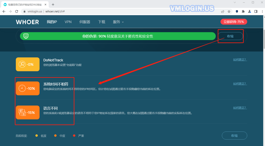Viewport: 265px width, 146px height.
Task: Click the green 90% disguise progress bar
Action: click(x=118, y=36)
